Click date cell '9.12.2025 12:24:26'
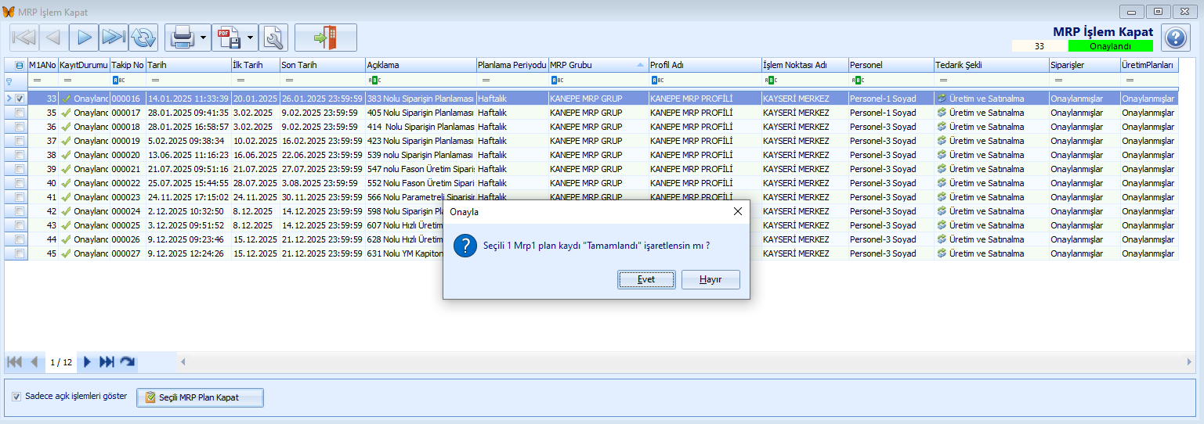Viewport: 1204px width, 424px height. click(x=188, y=253)
